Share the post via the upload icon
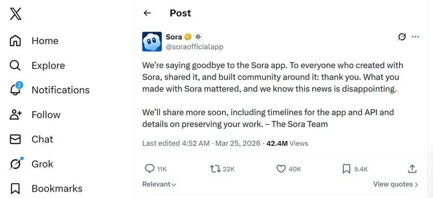The width and height of the screenshot is (433, 198). [412, 169]
